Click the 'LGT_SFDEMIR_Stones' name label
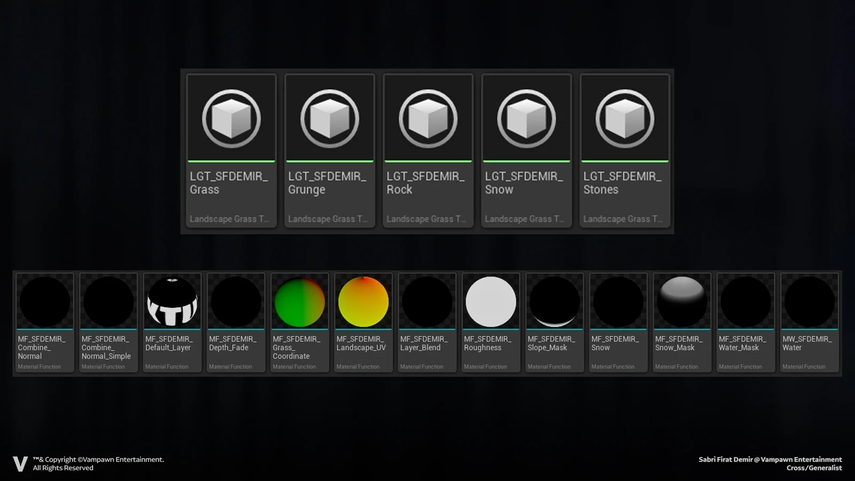Screen dimensions: 855x481 [622, 183]
